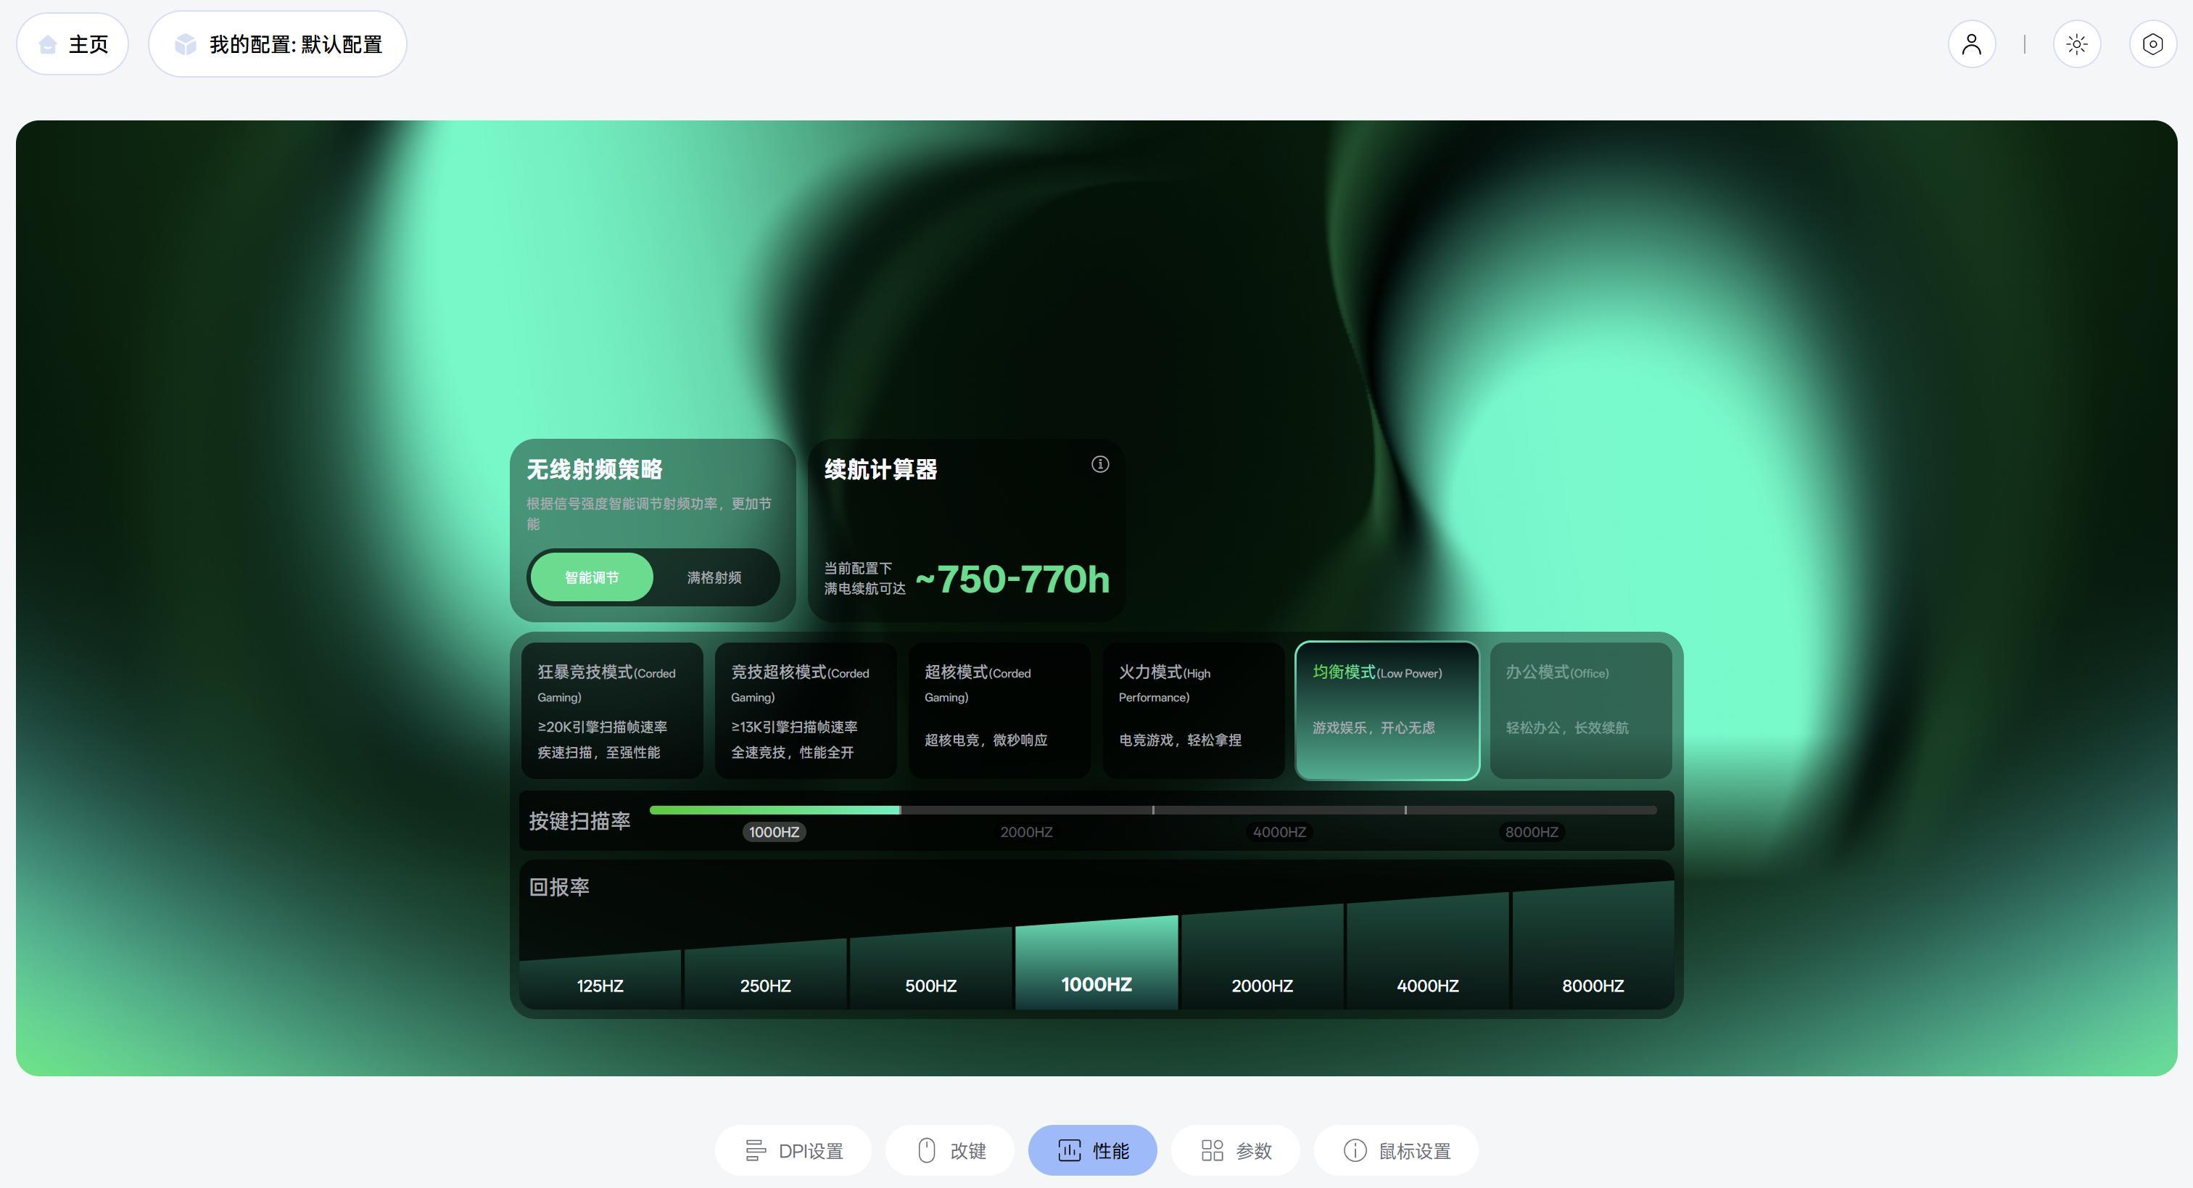Click the cube icon beside 我的配置
Viewport: 2193px width, 1188px height.
coord(185,44)
